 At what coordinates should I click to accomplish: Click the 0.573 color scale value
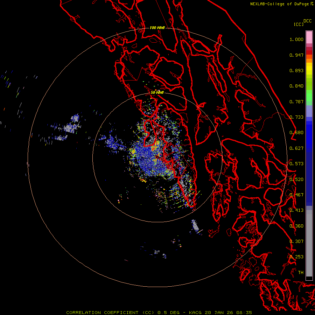point(296,164)
